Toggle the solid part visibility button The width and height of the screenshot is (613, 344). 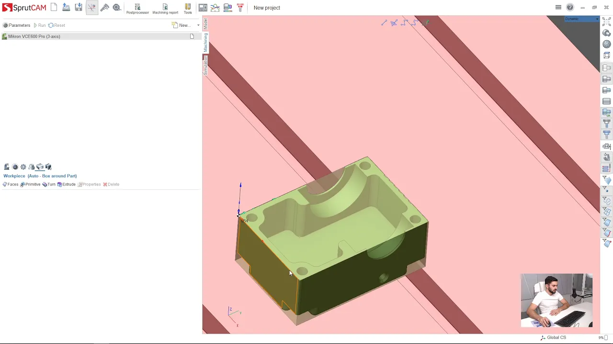(x=607, y=79)
